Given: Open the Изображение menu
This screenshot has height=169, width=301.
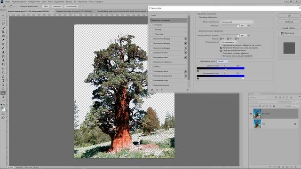Looking at the screenshot, I should (34, 2).
